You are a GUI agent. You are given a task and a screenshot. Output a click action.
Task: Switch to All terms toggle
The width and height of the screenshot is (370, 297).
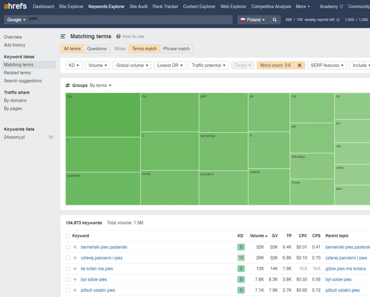72,49
